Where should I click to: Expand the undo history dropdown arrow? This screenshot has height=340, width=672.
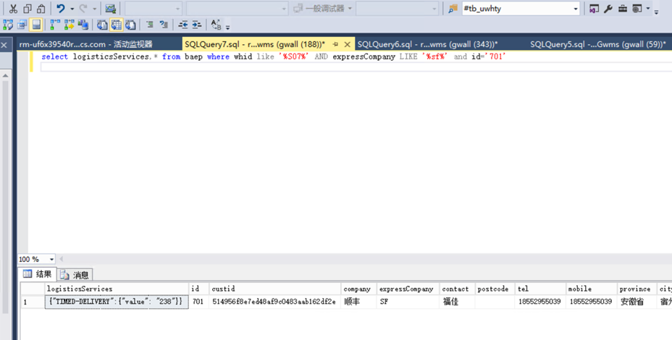[72, 9]
